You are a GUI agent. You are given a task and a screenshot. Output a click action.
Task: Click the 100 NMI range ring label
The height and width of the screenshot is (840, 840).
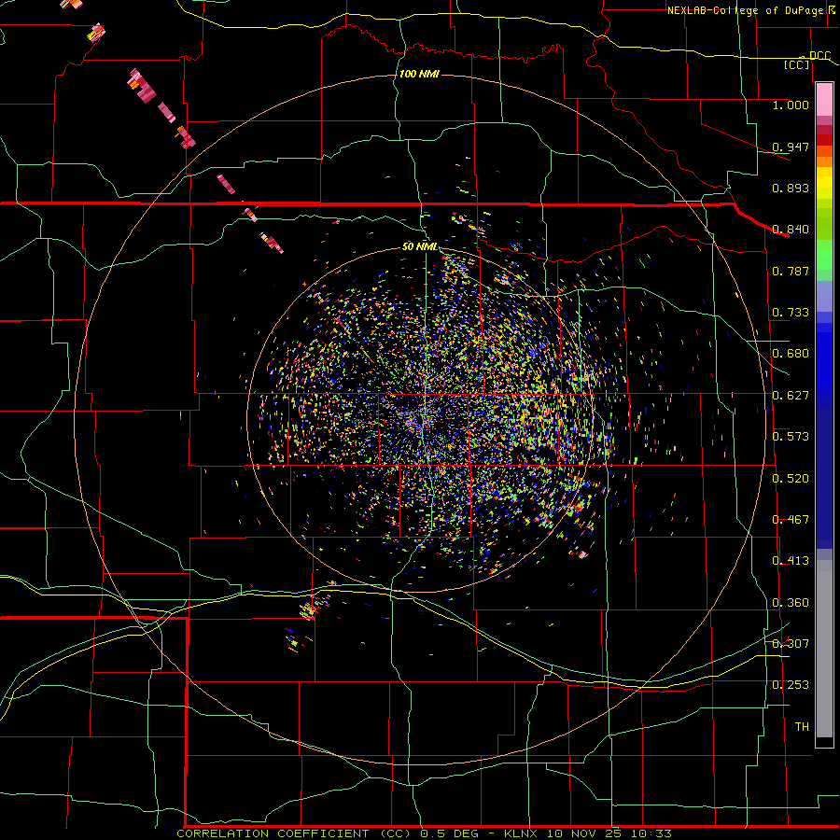419,74
